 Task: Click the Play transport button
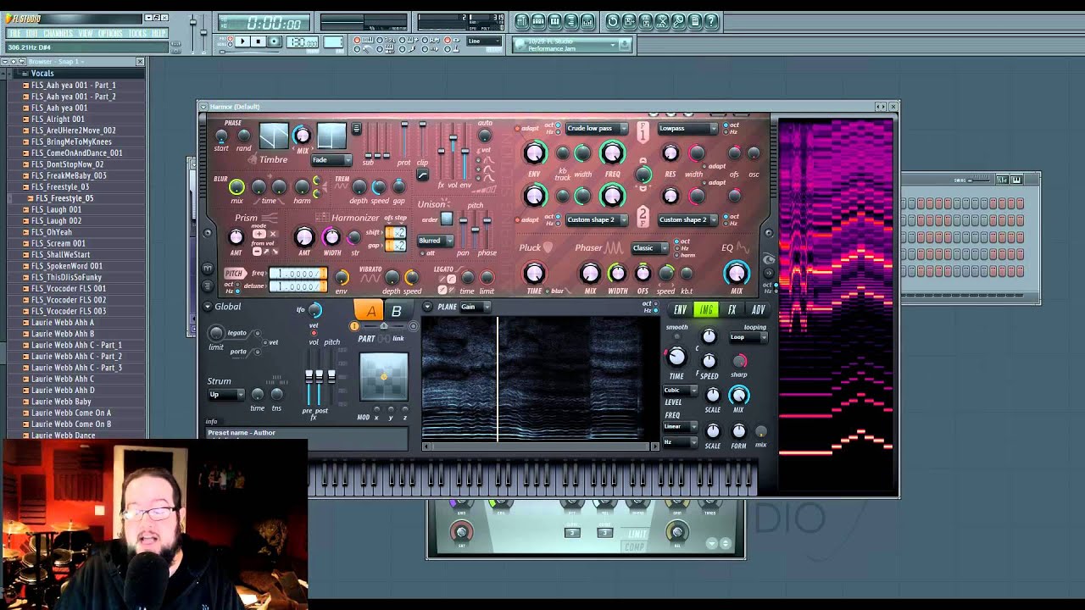pos(242,42)
